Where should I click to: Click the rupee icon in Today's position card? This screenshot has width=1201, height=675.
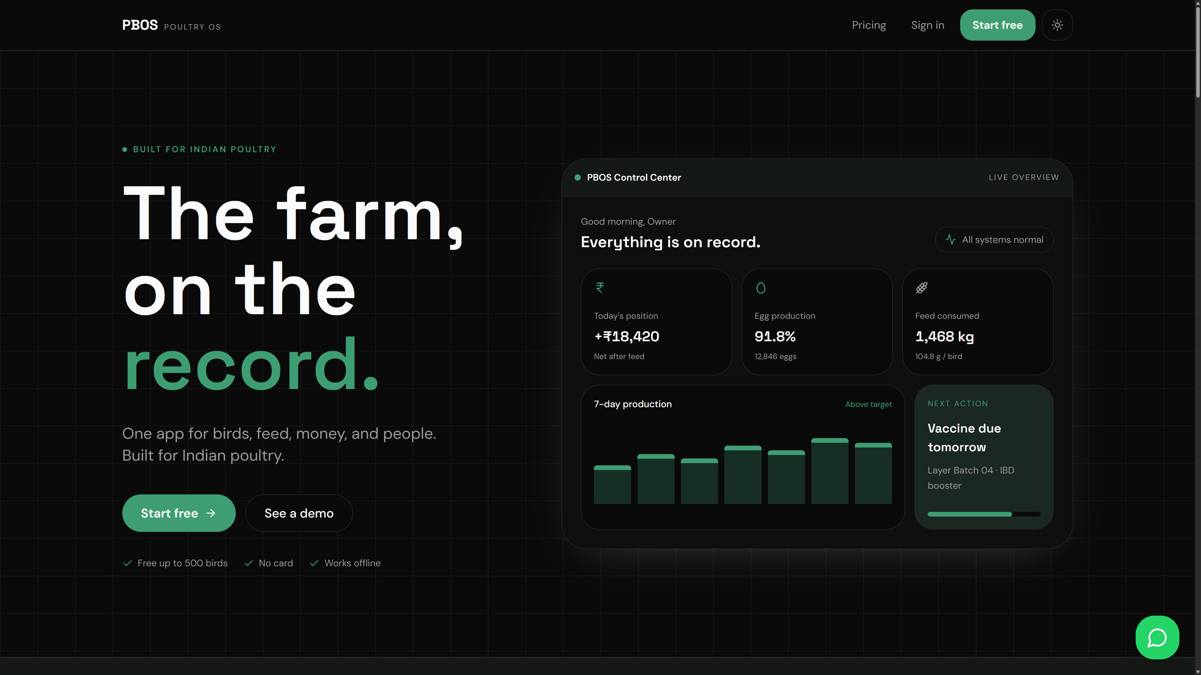[x=600, y=287]
